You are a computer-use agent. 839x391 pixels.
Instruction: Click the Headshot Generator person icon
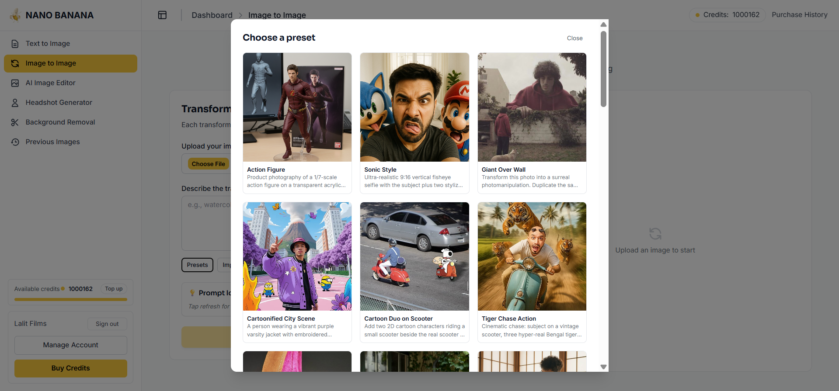click(15, 103)
